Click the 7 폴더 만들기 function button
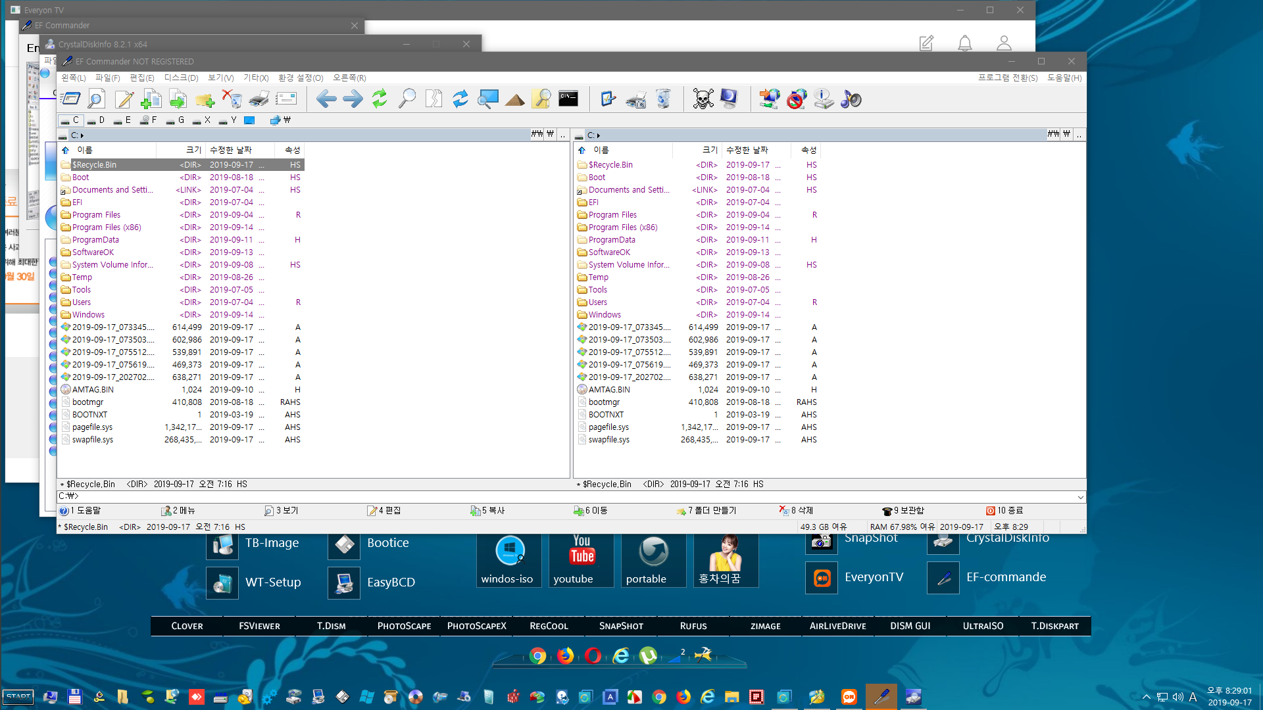The height and width of the screenshot is (710, 1263). coord(706,511)
